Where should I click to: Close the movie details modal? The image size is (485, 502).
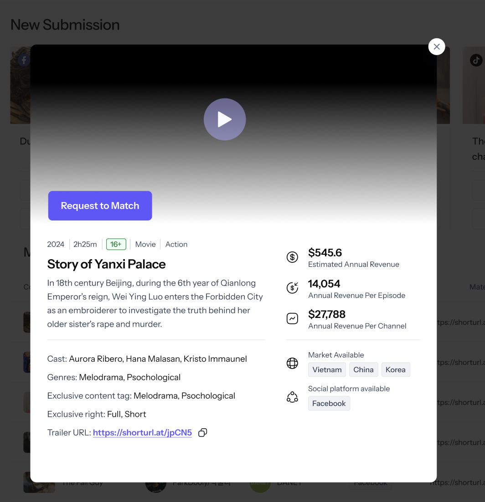[x=437, y=47]
